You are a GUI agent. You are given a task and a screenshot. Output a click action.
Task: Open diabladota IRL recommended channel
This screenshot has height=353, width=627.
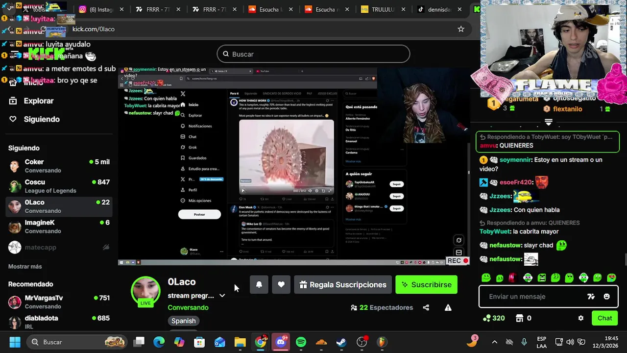click(59, 322)
